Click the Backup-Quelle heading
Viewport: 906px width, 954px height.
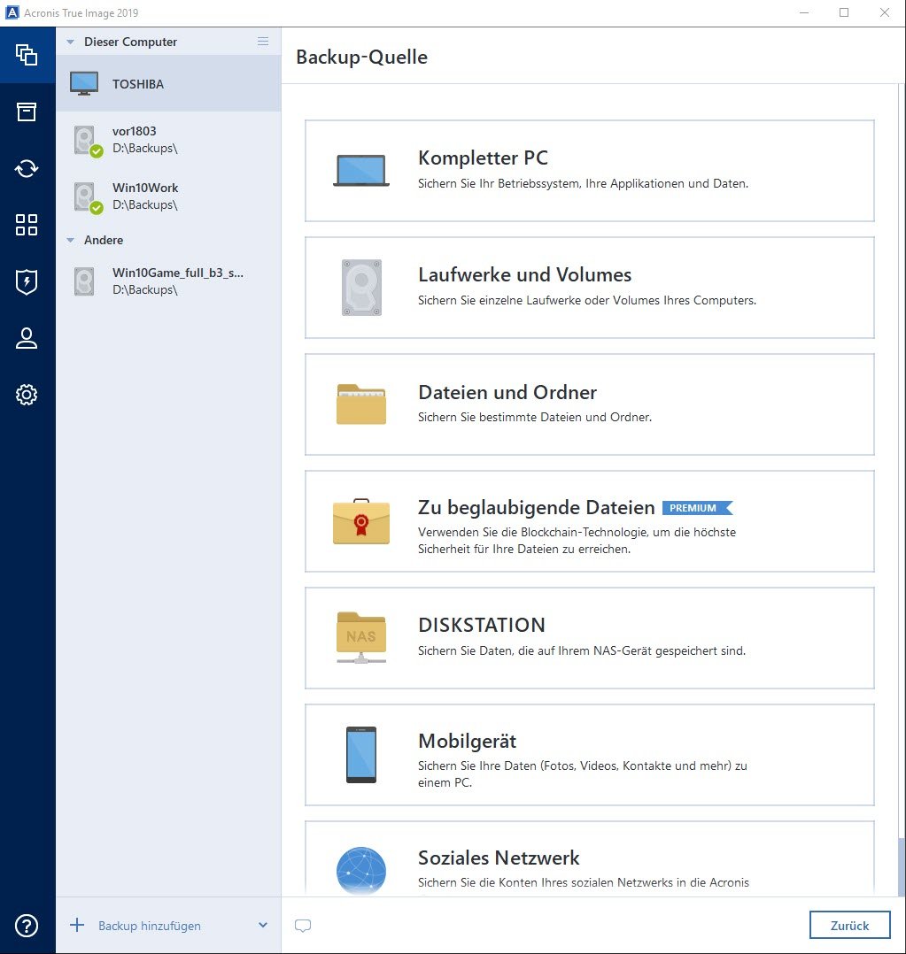pos(361,58)
